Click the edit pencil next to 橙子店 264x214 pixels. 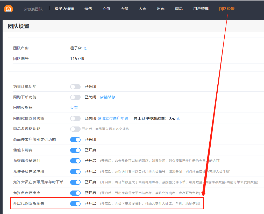(x=85, y=48)
